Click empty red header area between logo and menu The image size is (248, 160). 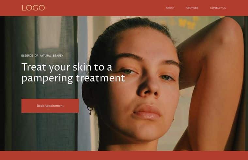point(104,8)
